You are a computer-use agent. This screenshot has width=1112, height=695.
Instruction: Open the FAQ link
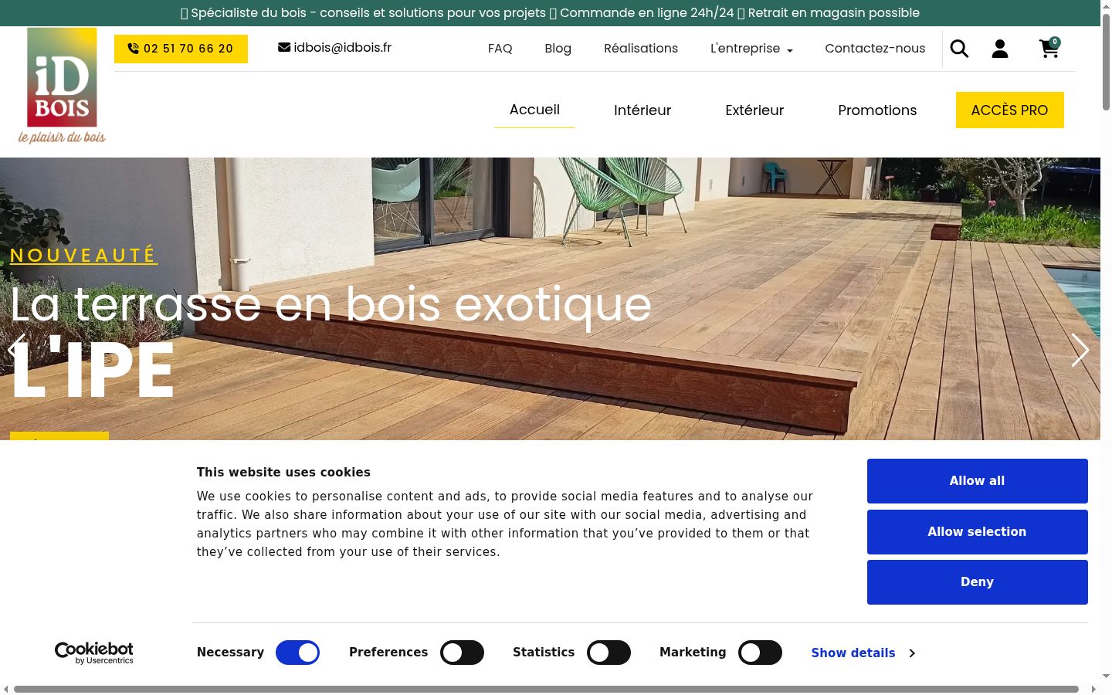tap(500, 49)
